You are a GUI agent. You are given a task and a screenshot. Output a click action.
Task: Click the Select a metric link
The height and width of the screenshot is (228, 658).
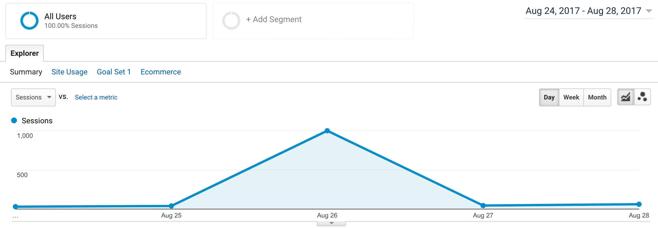pos(96,97)
